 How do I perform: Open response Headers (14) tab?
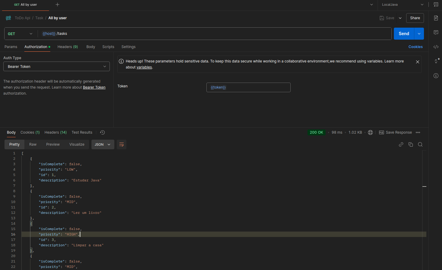tap(56, 132)
